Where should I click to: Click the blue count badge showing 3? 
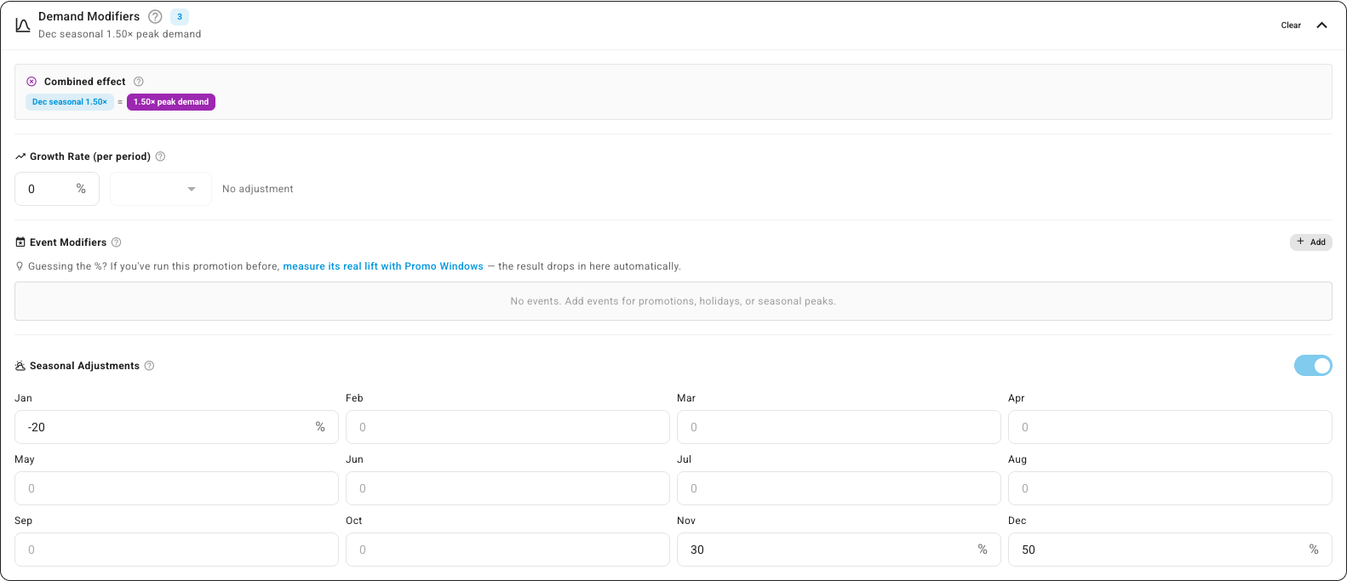pos(180,16)
